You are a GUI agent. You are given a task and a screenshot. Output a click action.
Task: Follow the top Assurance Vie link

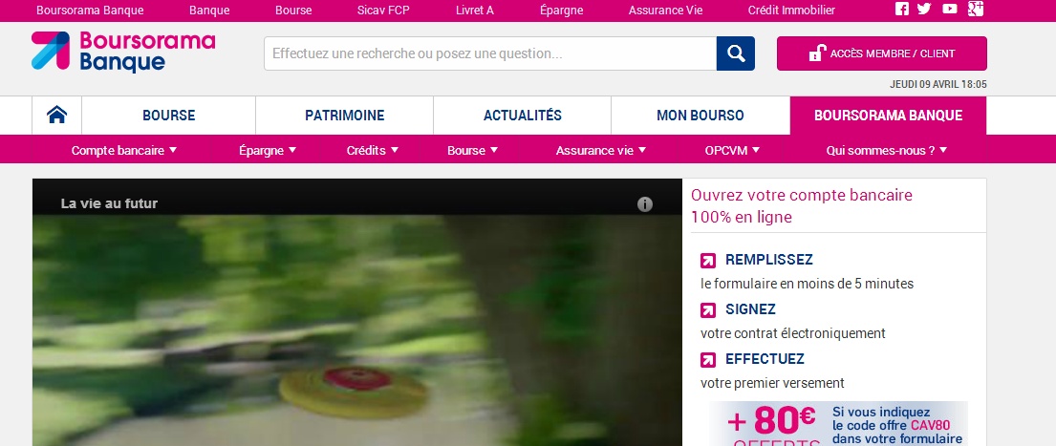coord(665,11)
